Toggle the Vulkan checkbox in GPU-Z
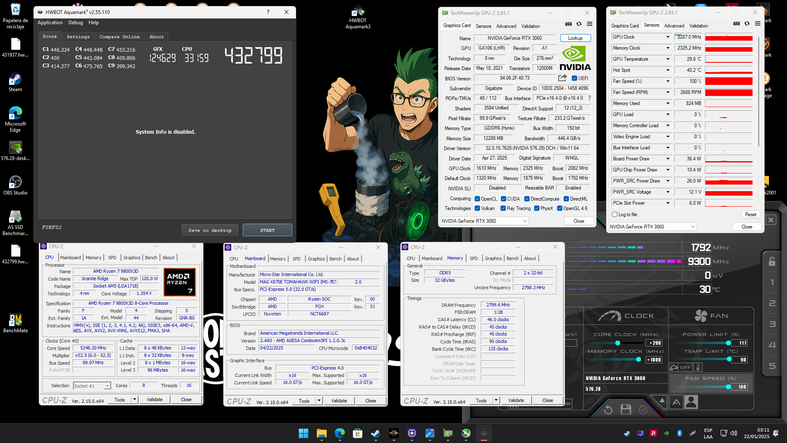Image resolution: width=787 pixels, height=443 pixels. pyautogui.click(x=477, y=208)
